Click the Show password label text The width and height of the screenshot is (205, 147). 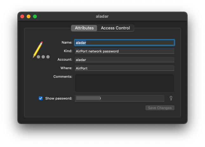(x=59, y=98)
